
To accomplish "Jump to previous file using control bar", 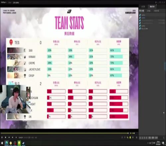I will pyautogui.click(x=9, y=137).
